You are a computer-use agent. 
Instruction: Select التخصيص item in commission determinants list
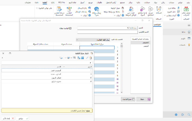click(141, 42)
